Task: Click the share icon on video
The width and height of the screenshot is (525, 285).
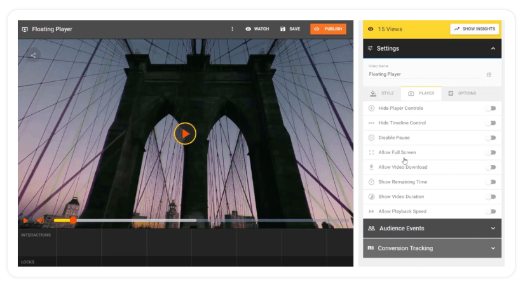Action: 33,55
